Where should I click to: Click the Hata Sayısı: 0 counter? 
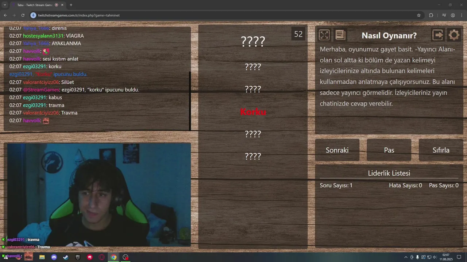point(405,186)
